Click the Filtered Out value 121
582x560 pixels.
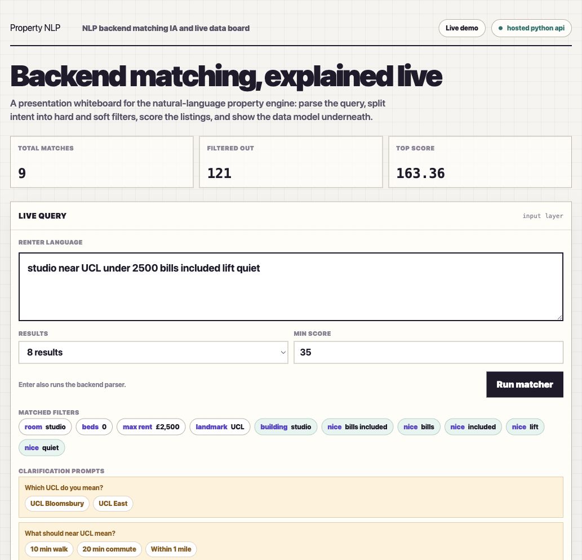point(219,174)
